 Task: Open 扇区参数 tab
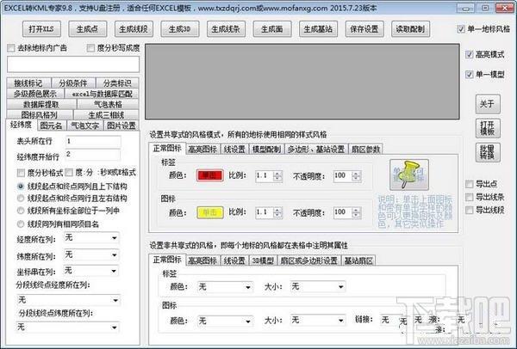365,150
